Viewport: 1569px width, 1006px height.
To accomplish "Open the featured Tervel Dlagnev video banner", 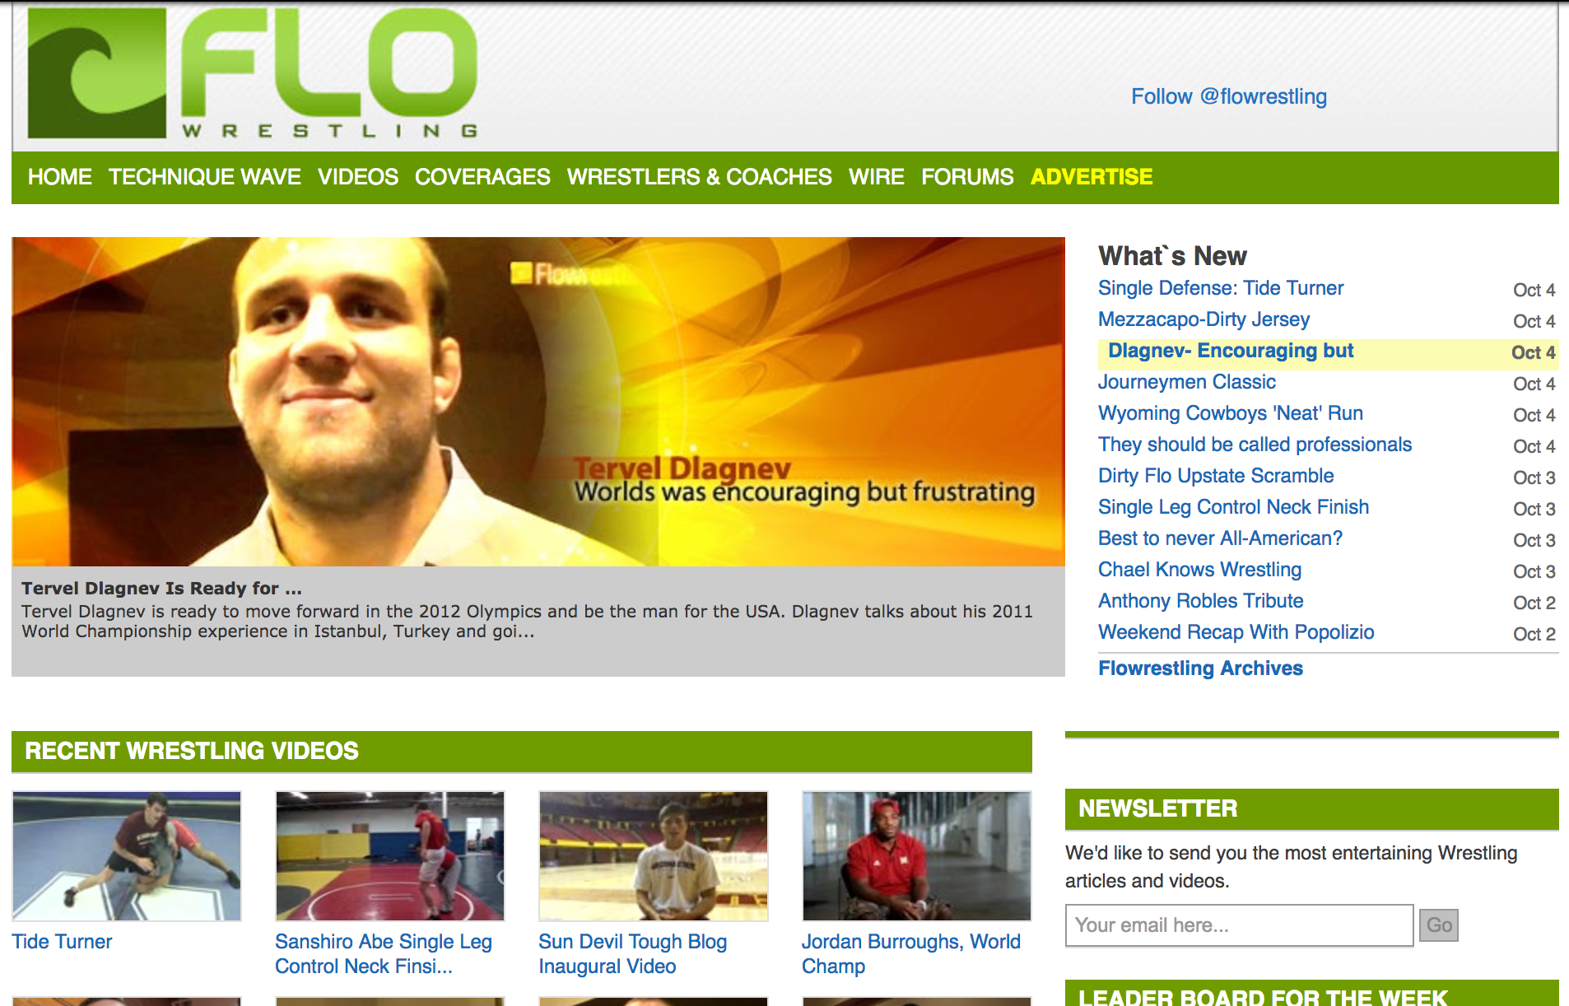I will [538, 402].
